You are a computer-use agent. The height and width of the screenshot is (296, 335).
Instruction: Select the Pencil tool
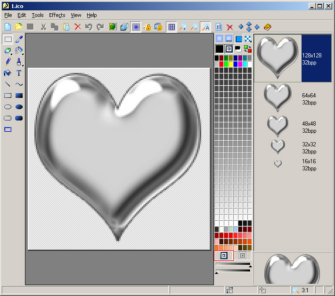coord(8,62)
